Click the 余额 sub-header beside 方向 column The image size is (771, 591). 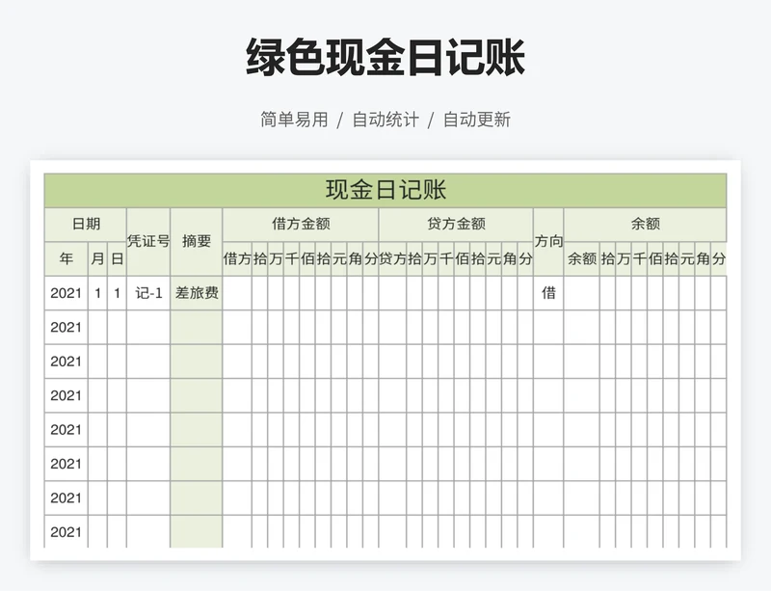(x=582, y=258)
